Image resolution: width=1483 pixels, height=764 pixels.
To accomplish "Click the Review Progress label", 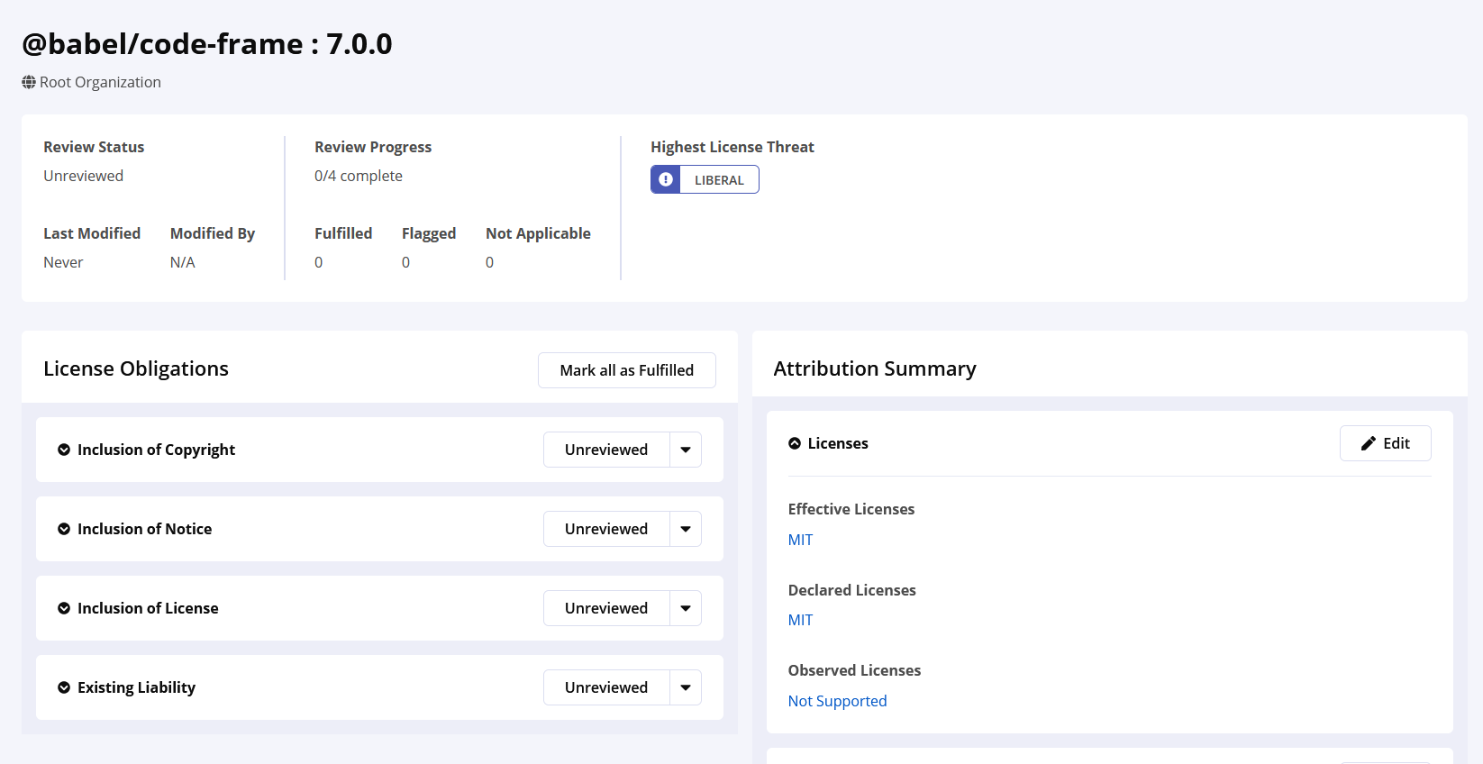I will (x=373, y=147).
